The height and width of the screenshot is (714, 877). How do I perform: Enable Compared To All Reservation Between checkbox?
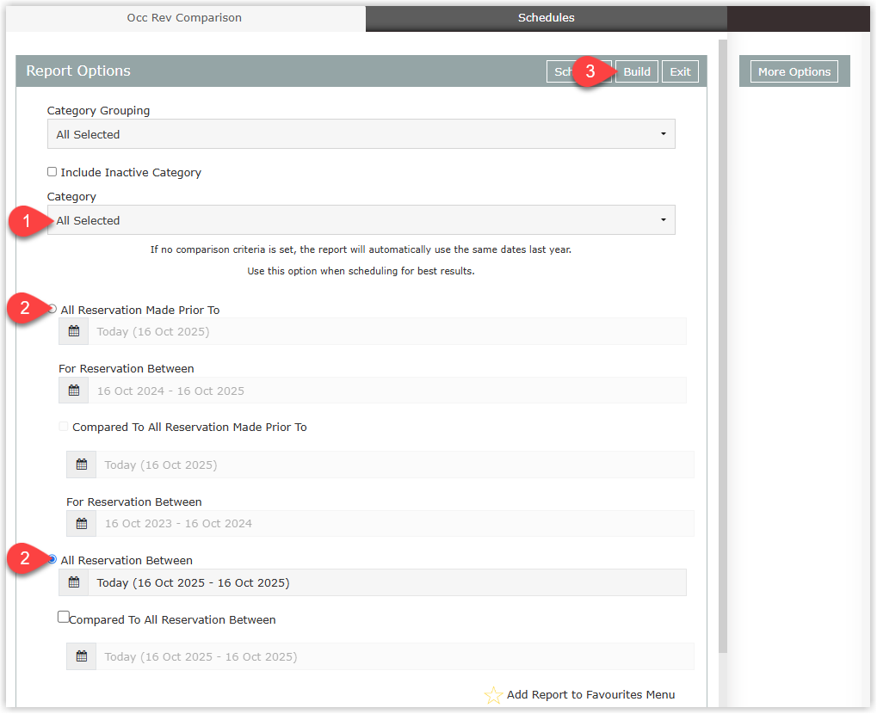(64, 617)
